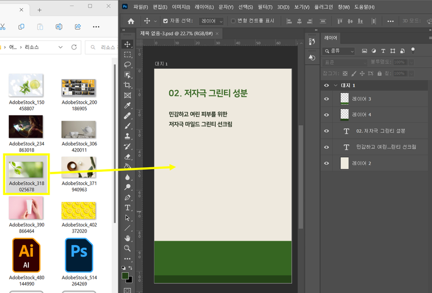Viewport: 432px width, 293px height.
Task: Click Explorer more options ellipsis button
Action: [x=96, y=27]
